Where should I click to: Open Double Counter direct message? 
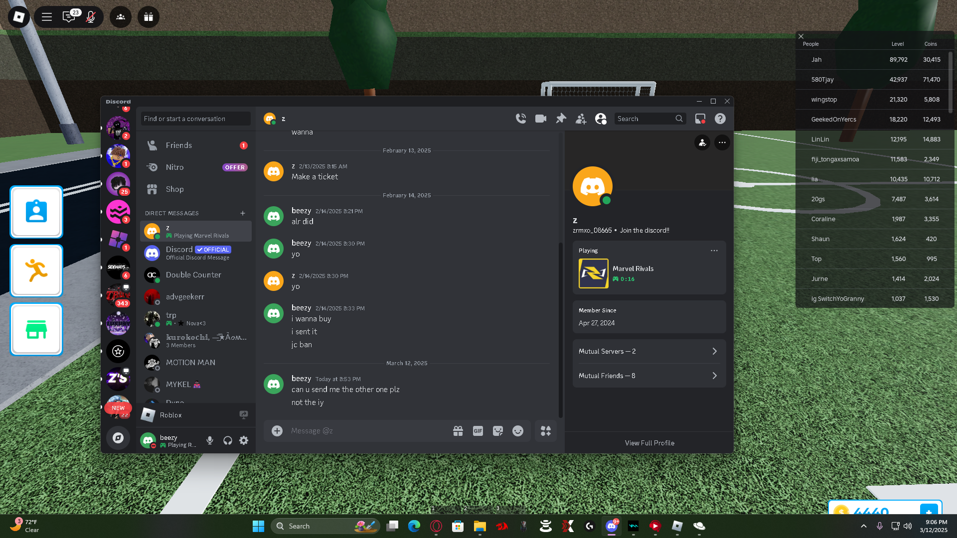[x=196, y=275]
